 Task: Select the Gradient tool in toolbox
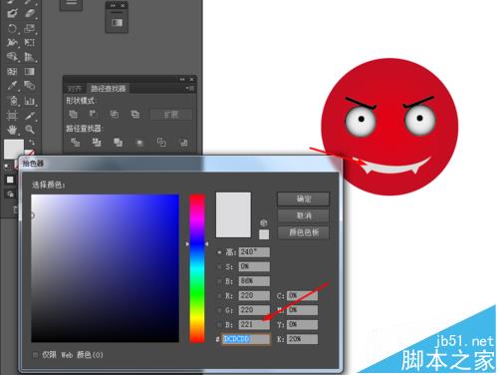pos(30,71)
